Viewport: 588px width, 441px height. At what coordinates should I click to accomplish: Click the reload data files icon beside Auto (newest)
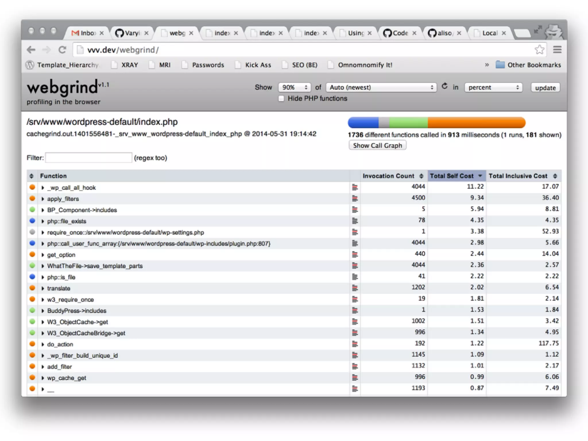(444, 86)
